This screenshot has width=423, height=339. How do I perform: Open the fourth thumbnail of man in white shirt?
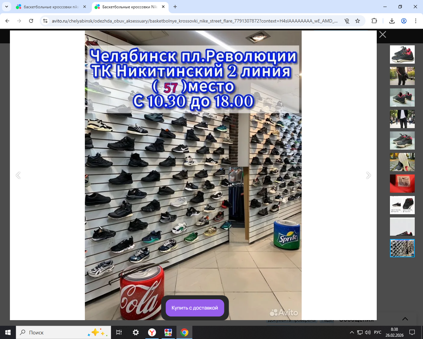tap(402, 119)
